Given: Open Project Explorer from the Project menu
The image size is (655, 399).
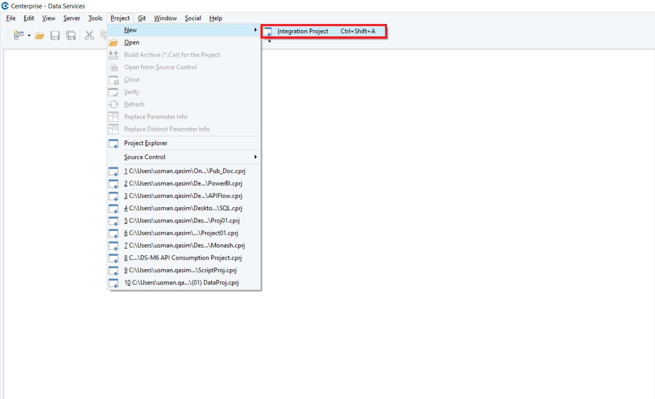Looking at the screenshot, I should point(184,143).
